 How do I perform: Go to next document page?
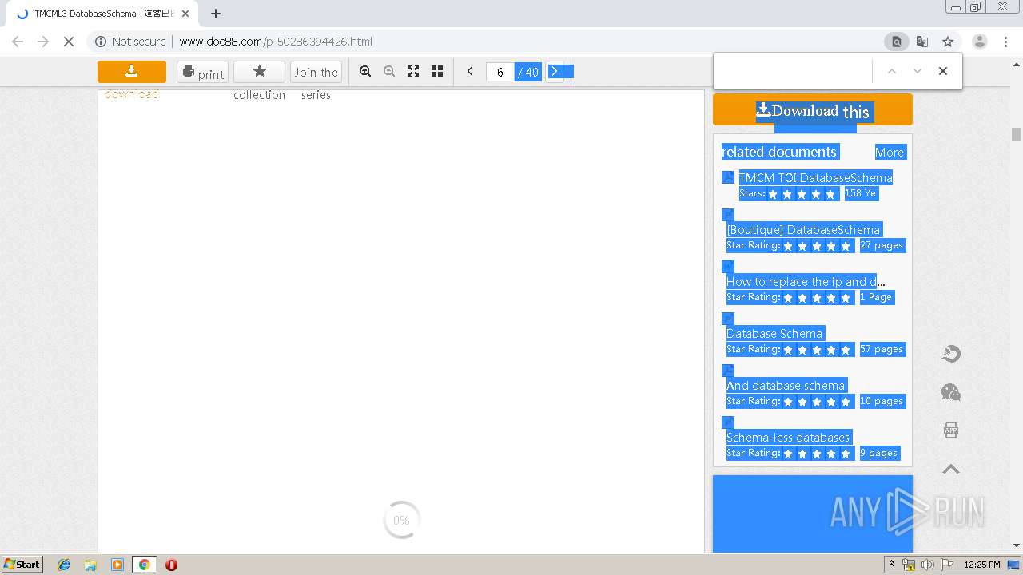[555, 71]
